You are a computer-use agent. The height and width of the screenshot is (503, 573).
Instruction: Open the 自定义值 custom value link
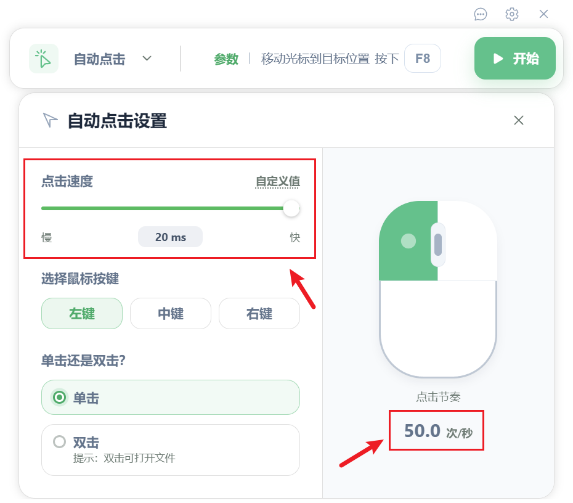278,181
